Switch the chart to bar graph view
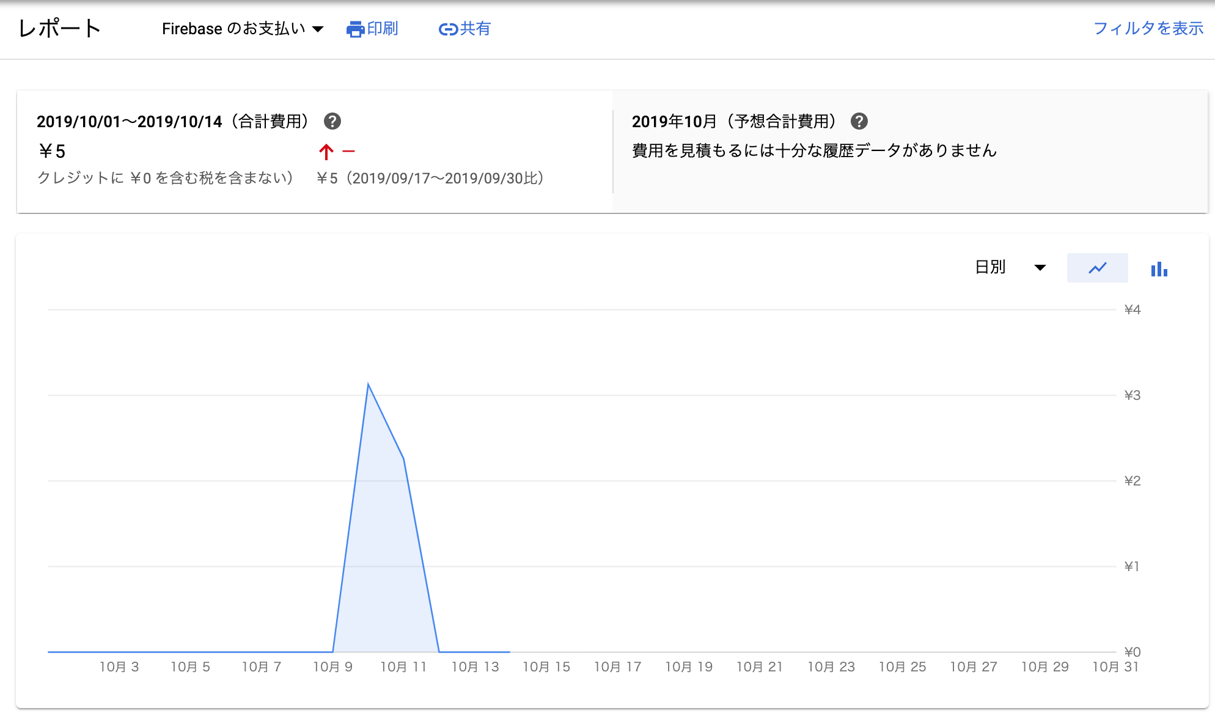Screen dimensions: 1215x724 pos(1159,268)
